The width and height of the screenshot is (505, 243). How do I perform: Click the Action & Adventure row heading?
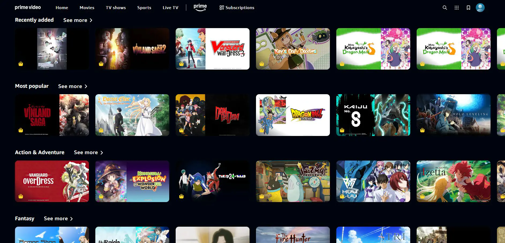40,152
